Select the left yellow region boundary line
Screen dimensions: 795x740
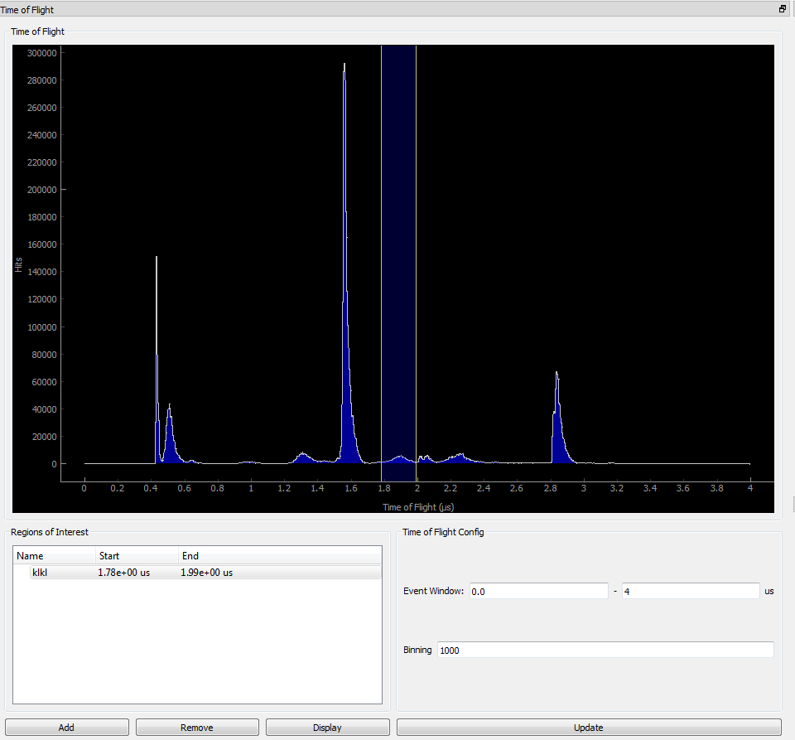coord(381,249)
